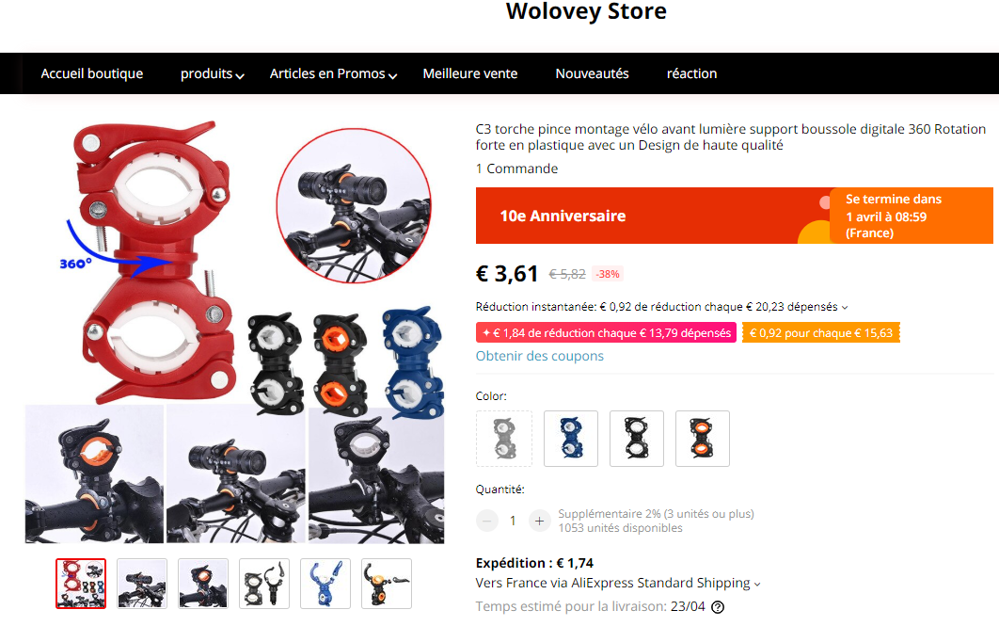Go to Meilleure vente tab
999x626 pixels.
point(470,74)
